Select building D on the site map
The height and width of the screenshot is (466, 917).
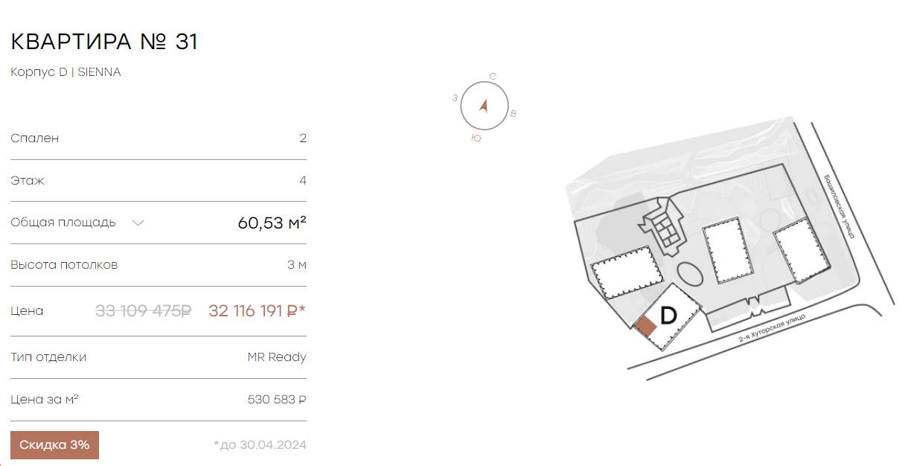[x=668, y=316]
